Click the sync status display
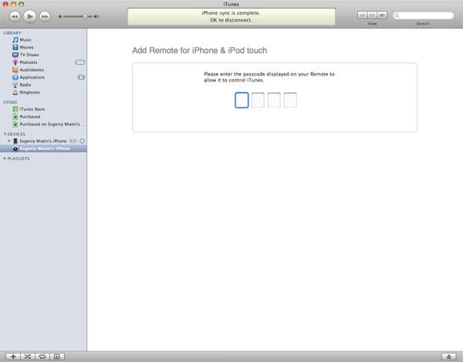Screen dimensions: 463x362 point(231,16)
